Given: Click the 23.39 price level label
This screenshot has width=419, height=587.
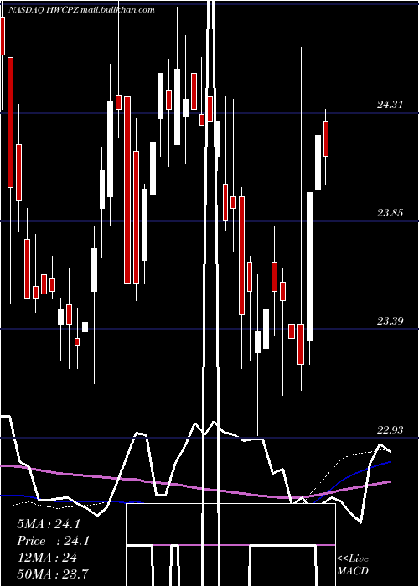Looking at the screenshot, I should (390, 321).
